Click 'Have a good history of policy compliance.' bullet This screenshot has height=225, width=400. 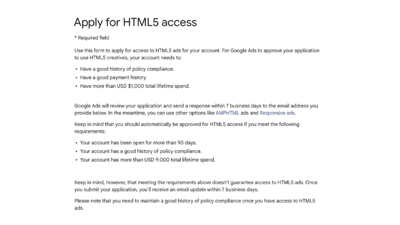(x=127, y=69)
